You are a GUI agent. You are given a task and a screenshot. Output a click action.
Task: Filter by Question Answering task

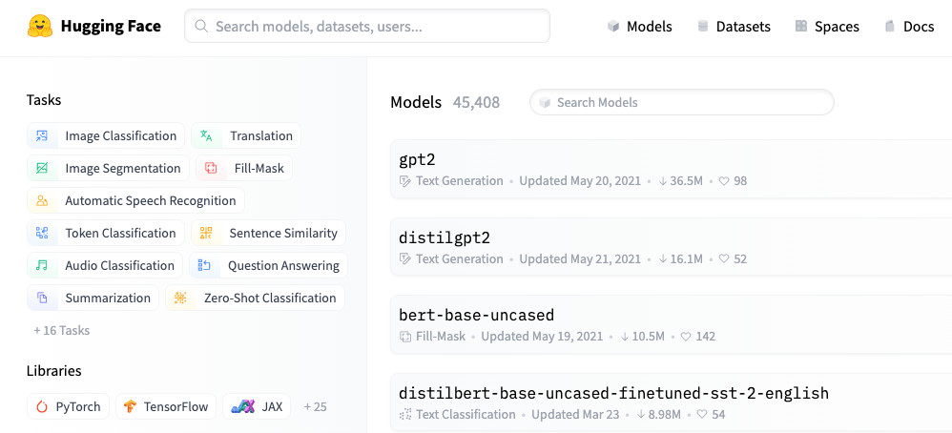[269, 265]
